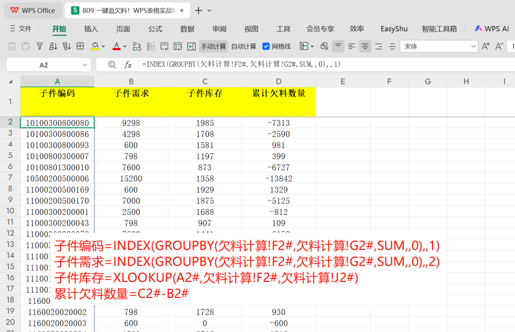Viewport: 515px width, 332px height.
Task: Click the 子件需求 header cell
Action: [x=131, y=101]
